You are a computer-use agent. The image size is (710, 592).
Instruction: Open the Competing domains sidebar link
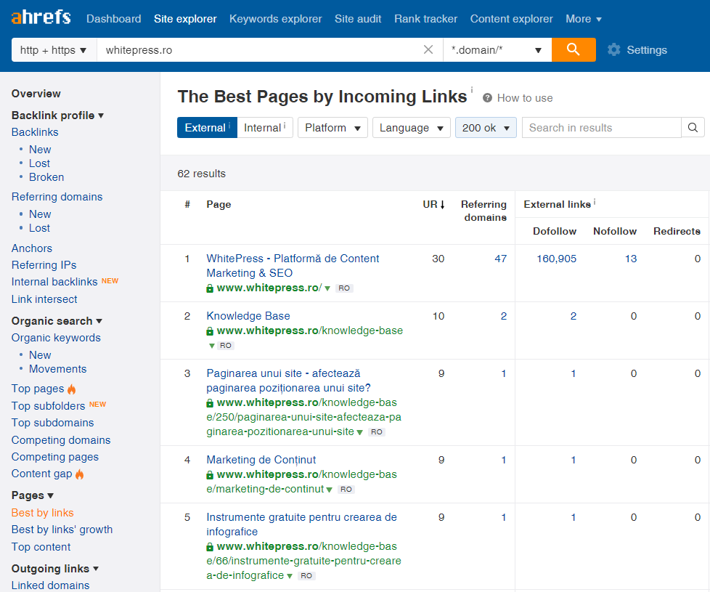pos(61,440)
